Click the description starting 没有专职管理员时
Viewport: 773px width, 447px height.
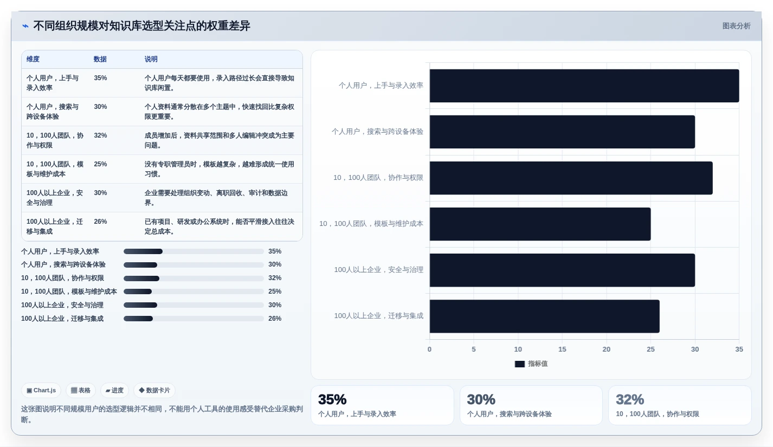pos(220,169)
